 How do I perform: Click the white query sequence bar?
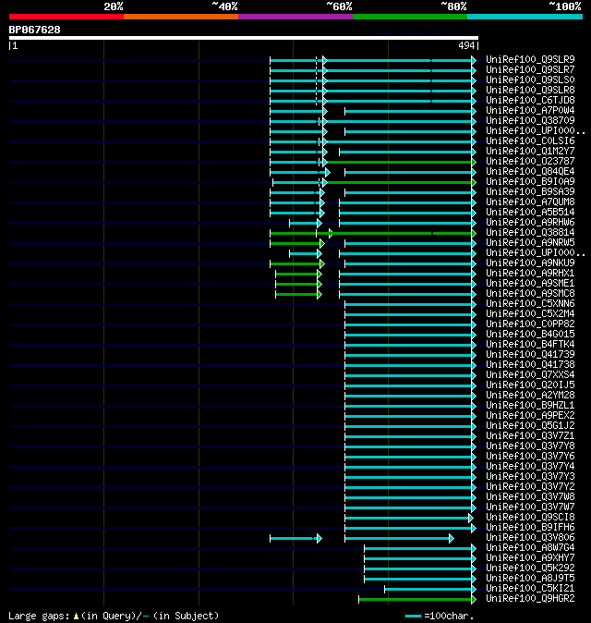(244, 38)
